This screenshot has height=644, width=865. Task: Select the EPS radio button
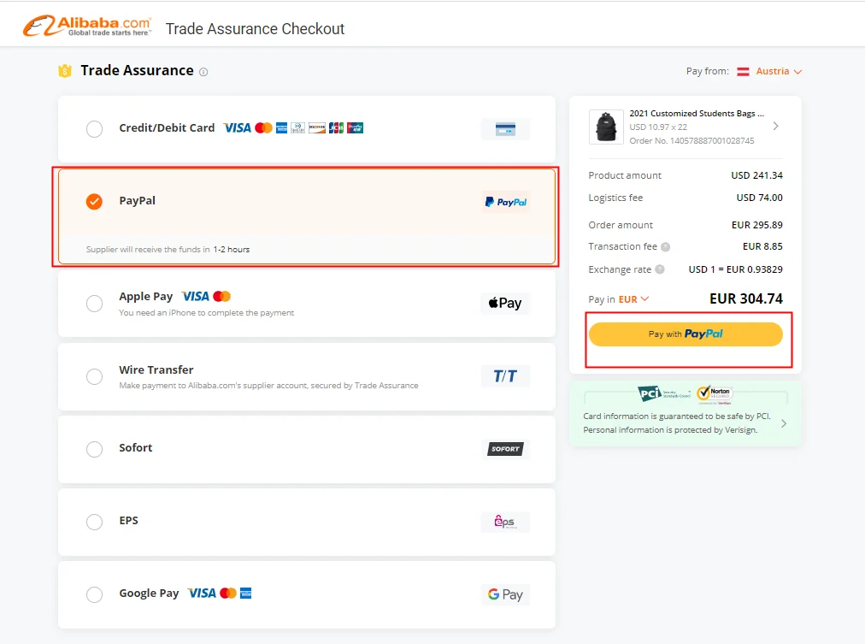[x=94, y=522]
